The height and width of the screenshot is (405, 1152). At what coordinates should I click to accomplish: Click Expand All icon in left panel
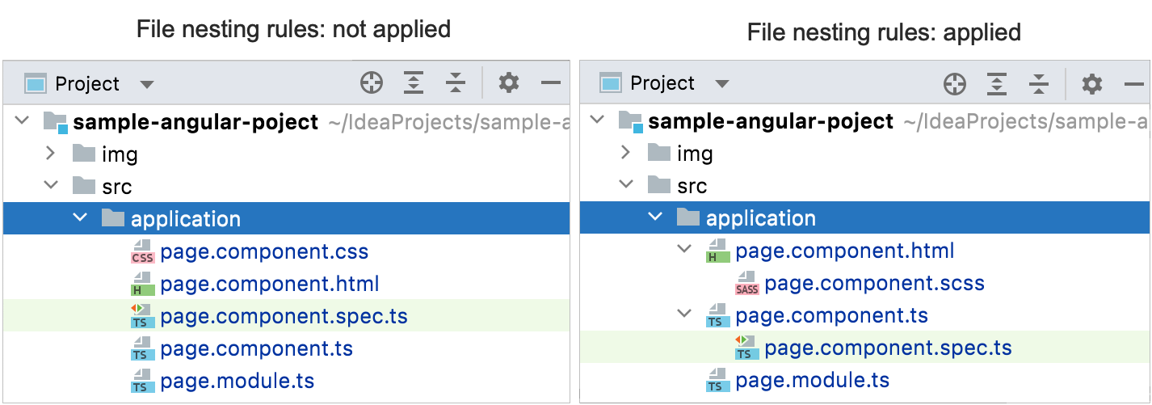[414, 82]
